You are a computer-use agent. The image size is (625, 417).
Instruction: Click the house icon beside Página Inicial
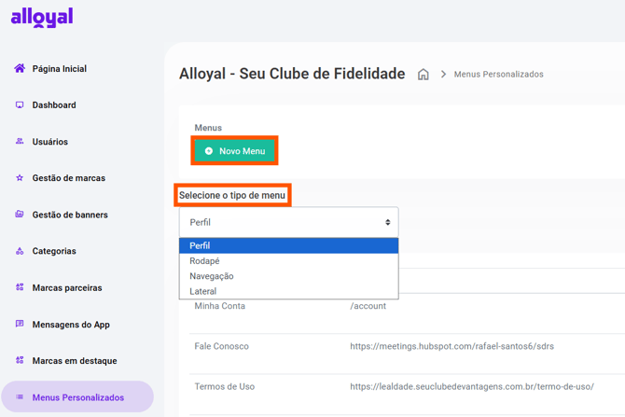click(20, 68)
